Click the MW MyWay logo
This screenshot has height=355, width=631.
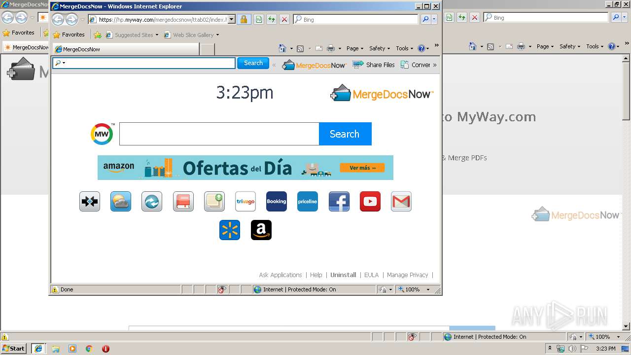(102, 134)
